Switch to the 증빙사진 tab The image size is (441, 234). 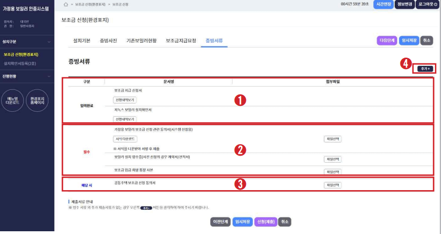[108, 41]
